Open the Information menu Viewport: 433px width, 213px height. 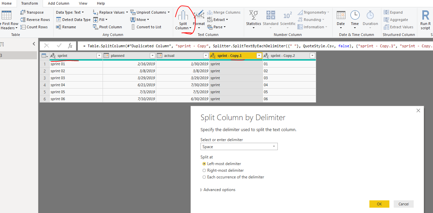coord(312,27)
